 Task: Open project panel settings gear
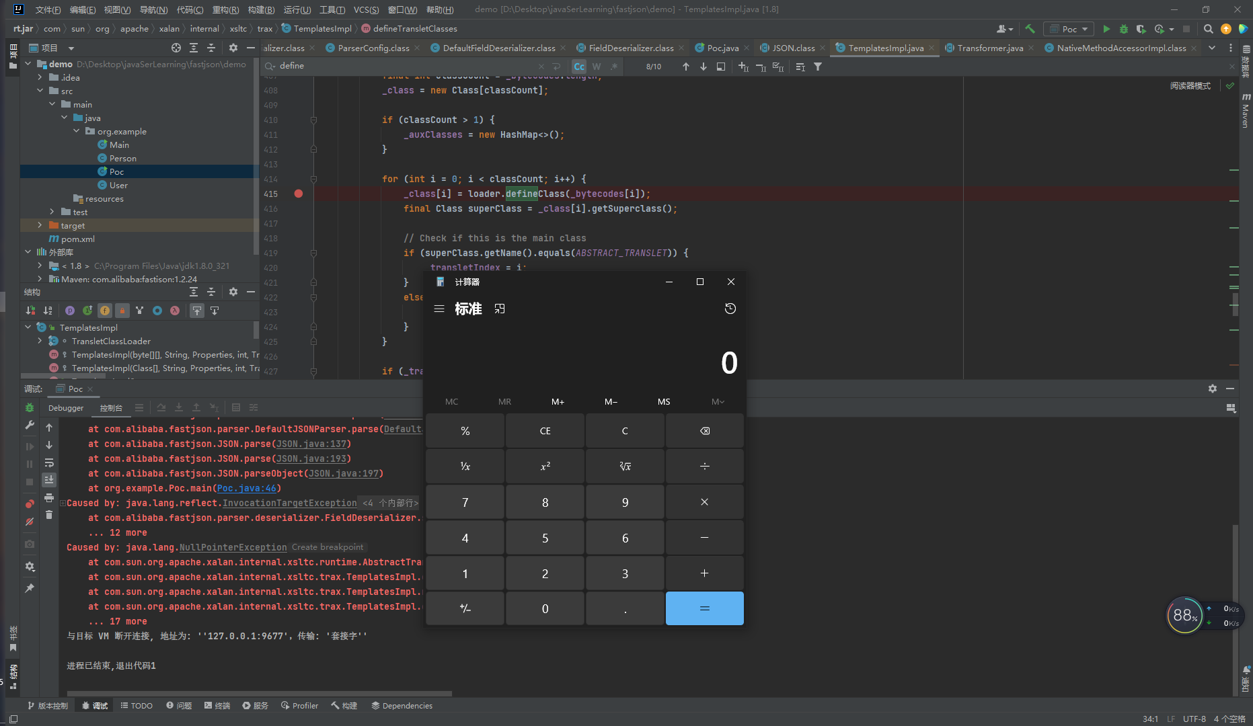233,48
